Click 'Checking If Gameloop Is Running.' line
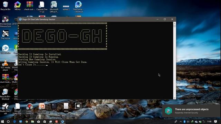Screen dimensions: 221x124 [x=38, y=57]
